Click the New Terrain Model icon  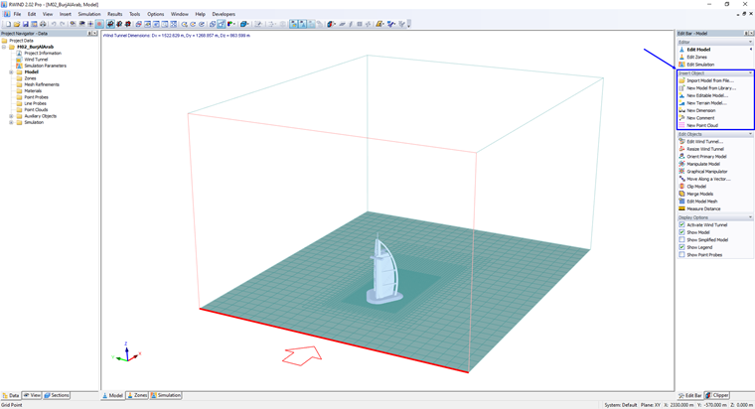(681, 103)
